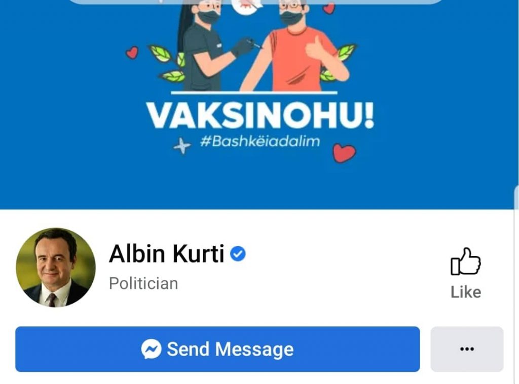Open the circular profile picture
This screenshot has height=384, width=519.
[x=56, y=267]
